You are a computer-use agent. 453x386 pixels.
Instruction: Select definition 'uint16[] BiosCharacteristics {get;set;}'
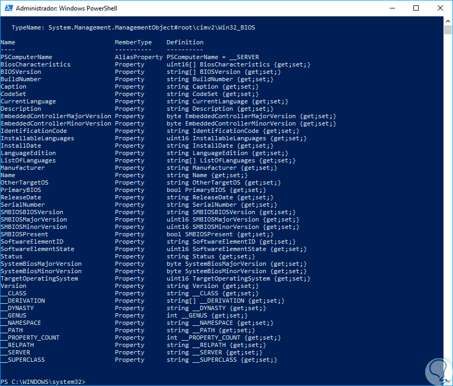(x=239, y=64)
